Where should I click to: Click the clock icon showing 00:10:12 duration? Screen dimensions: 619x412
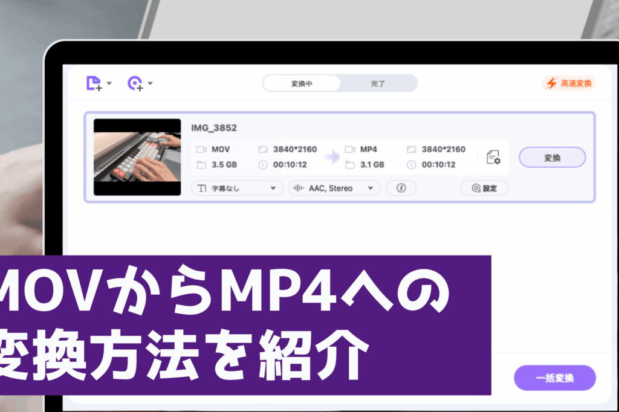click(x=263, y=163)
